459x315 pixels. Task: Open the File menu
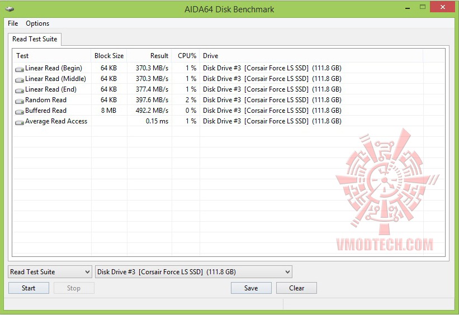[x=13, y=23]
